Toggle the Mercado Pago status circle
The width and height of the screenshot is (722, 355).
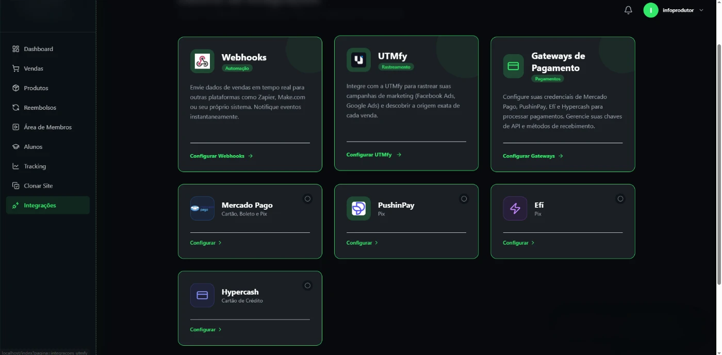(x=307, y=198)
